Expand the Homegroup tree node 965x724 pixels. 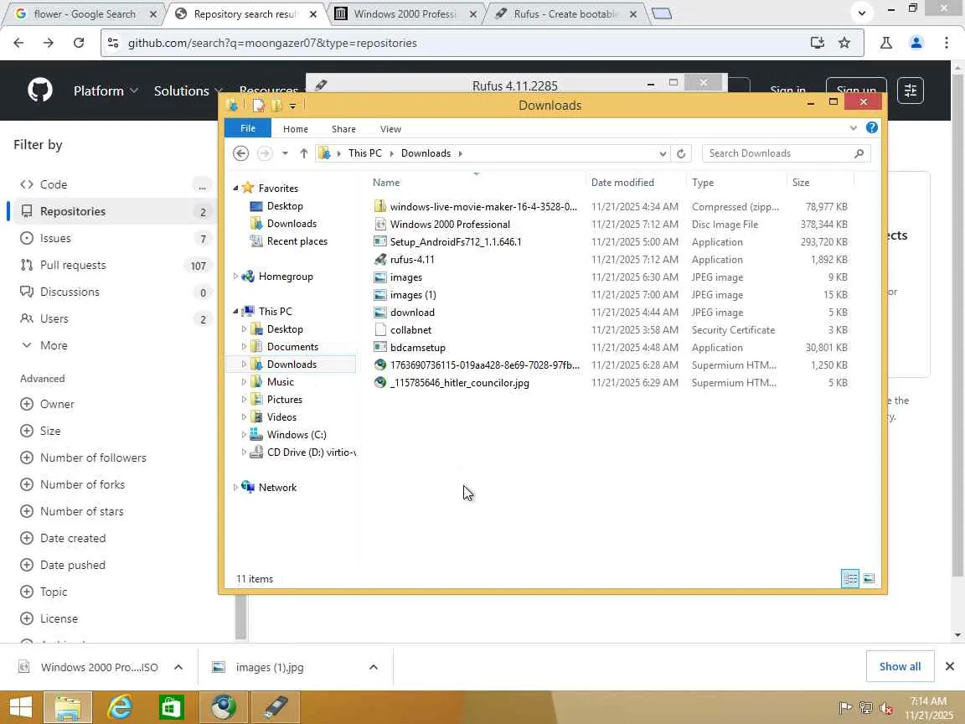[x=235, y=277]
